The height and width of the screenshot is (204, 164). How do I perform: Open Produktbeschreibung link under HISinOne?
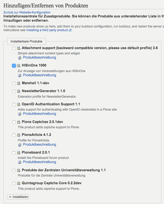tap(39, 75)
